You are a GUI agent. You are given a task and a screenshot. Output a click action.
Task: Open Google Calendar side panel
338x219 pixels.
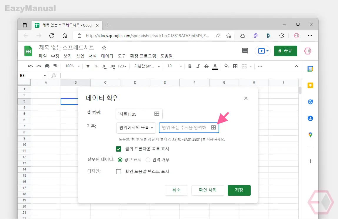310,69
